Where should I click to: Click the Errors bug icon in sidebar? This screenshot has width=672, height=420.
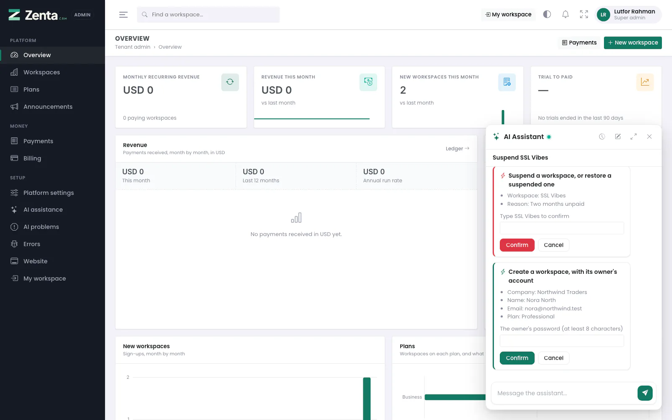(x=14, y=244)
